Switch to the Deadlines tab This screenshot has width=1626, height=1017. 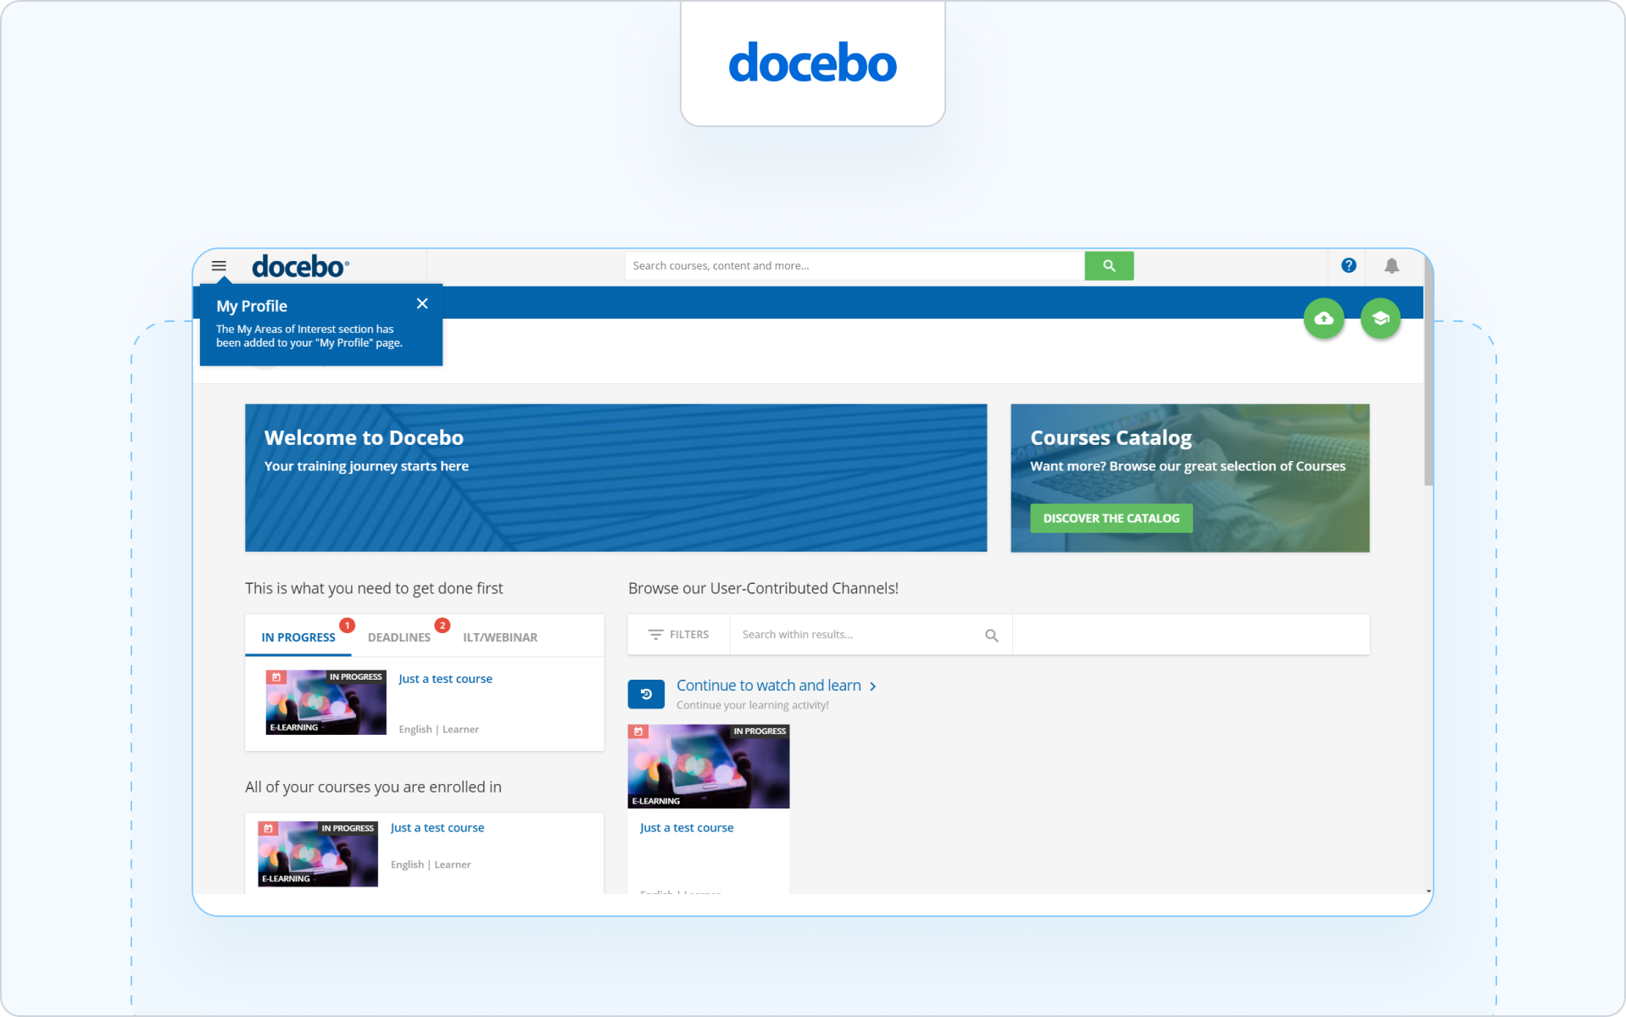pos(399,637)
